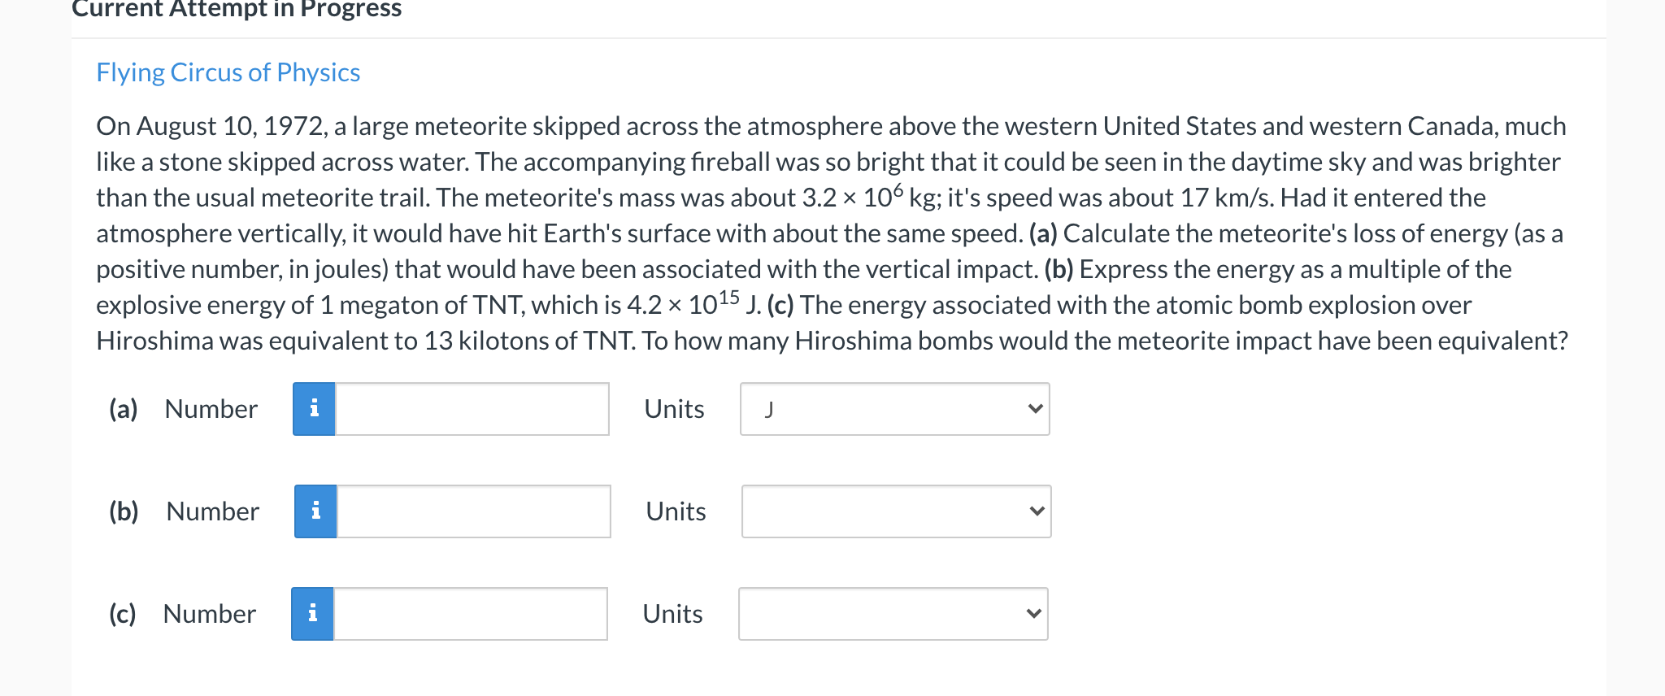Click the bold (a) marker in the problem text
The image size is (1665, 696).
pos(1043,234)
